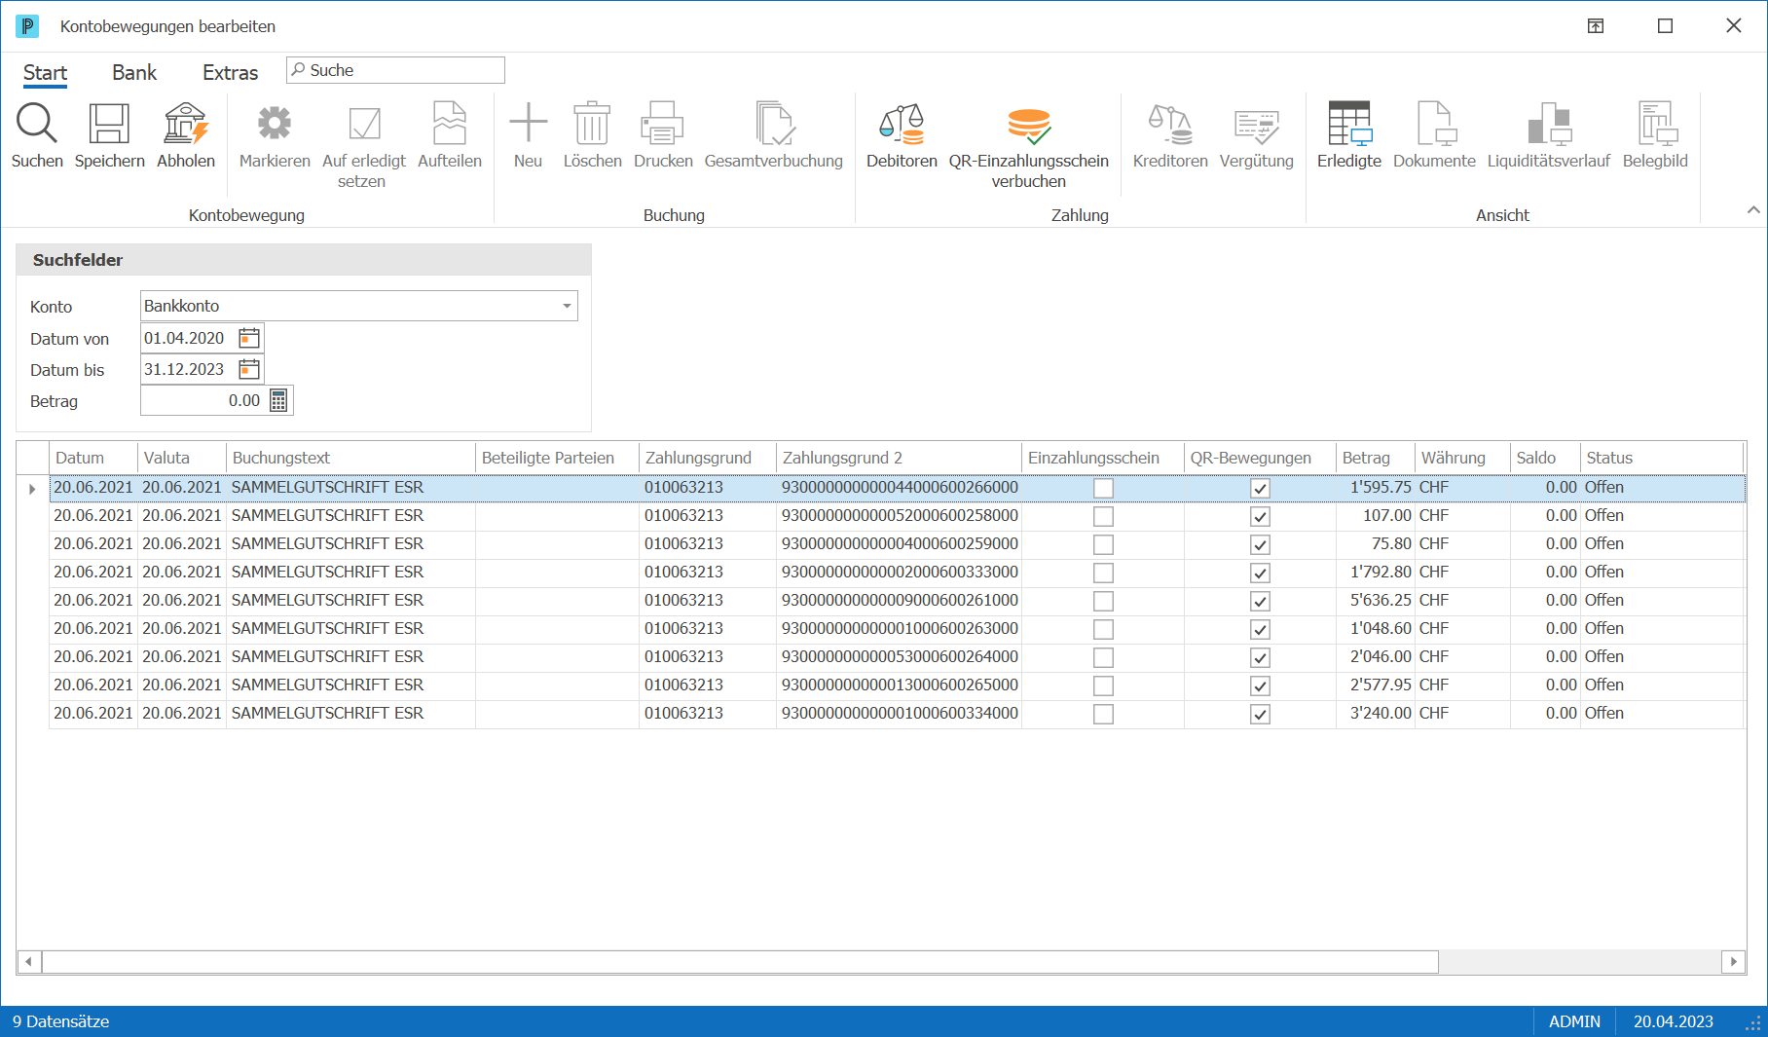Click the Suchen magnifier icon
The image size is (1768, 1037).
click(37, 124)
